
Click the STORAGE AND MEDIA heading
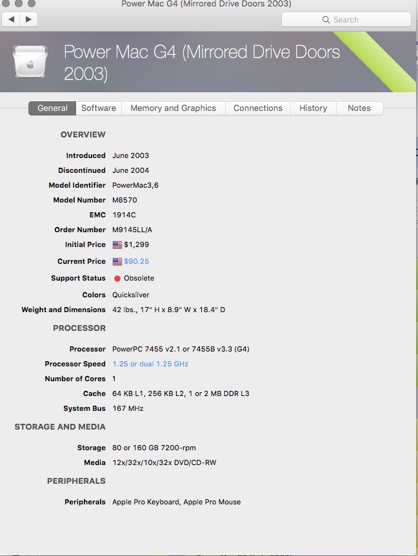point(60,427)
